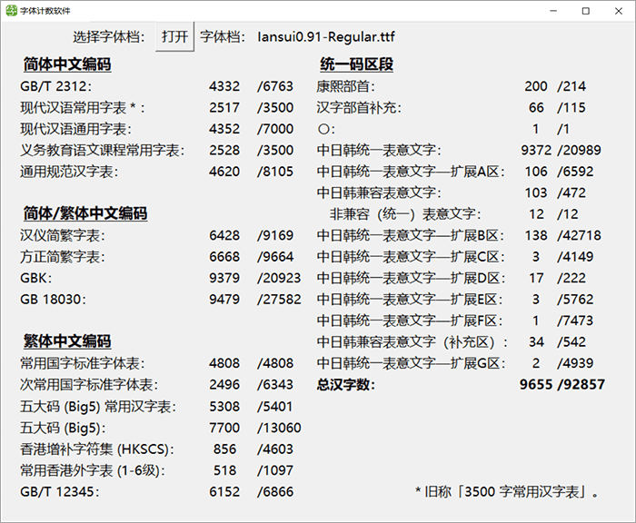Click the GBK label

tap(36, 278)
